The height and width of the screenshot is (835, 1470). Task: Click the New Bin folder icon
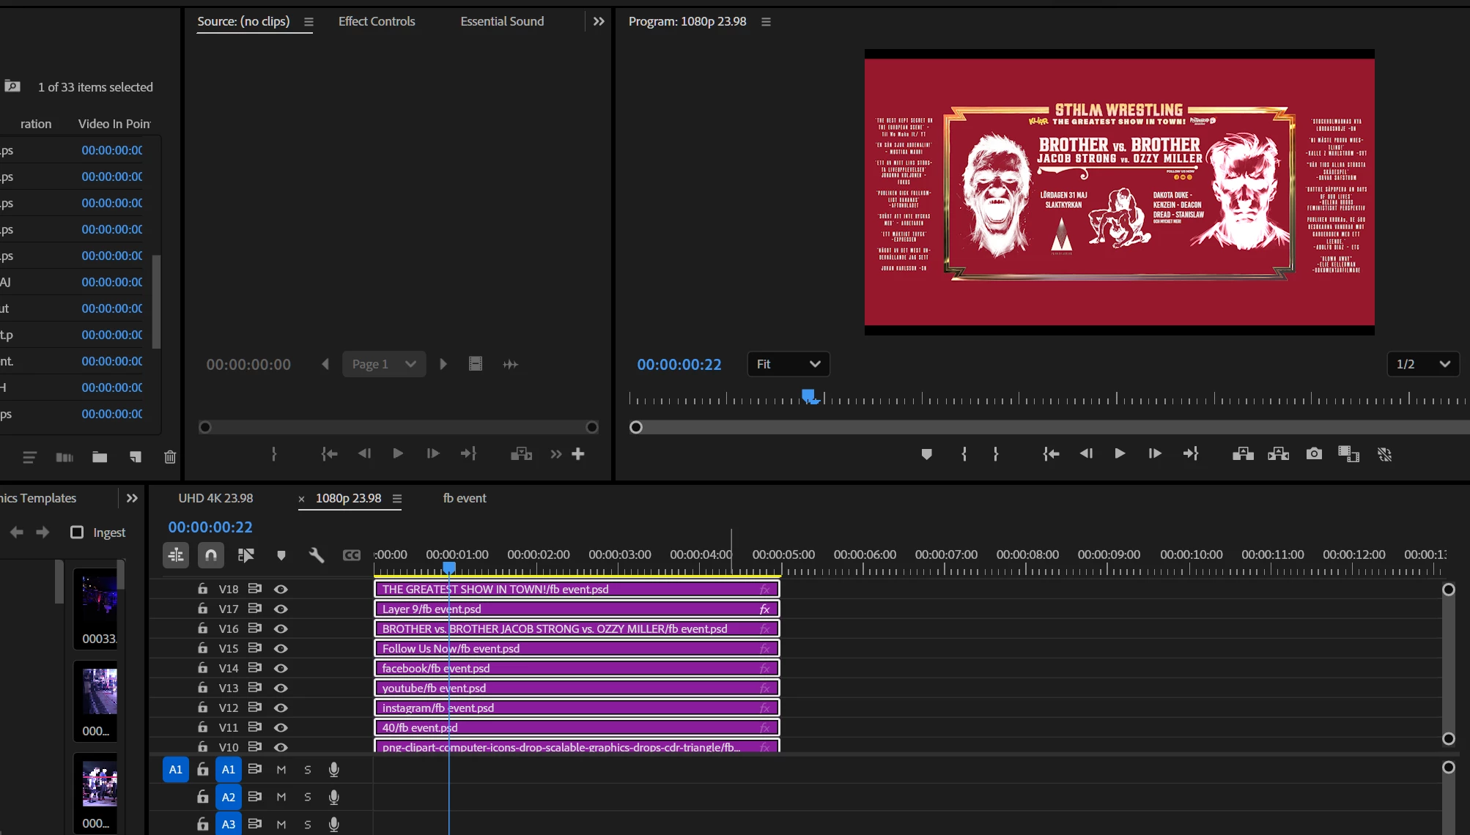pyautogui.click(x=100, y=457)
